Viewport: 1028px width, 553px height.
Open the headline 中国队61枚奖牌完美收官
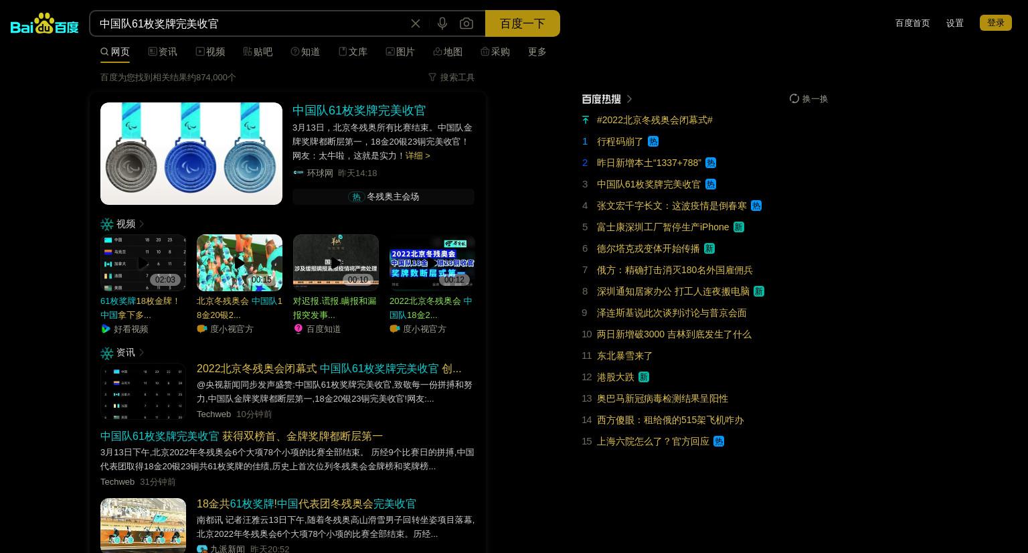(x=359, y=110)
